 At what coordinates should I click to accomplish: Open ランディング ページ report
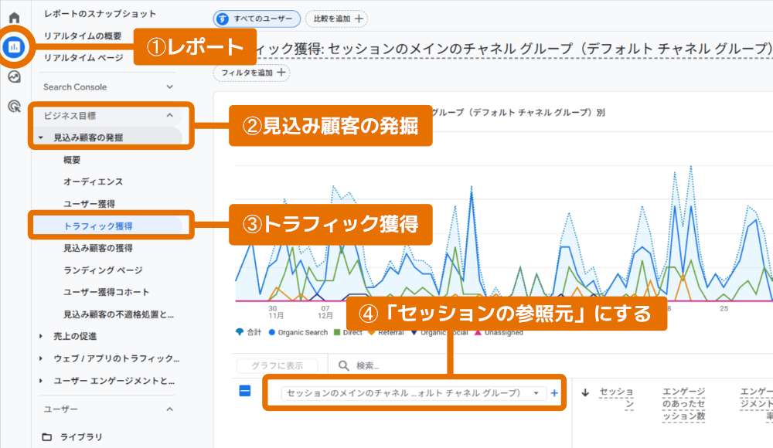point(103,270)
